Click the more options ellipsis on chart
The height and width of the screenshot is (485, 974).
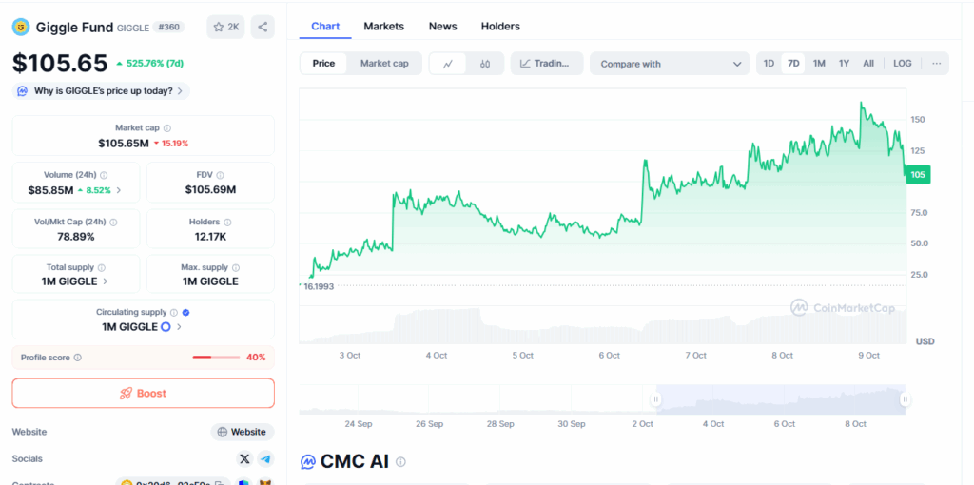[x=937, y=64]
